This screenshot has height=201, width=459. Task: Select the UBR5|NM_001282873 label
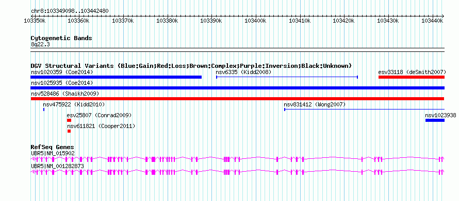tap(57, 166)
